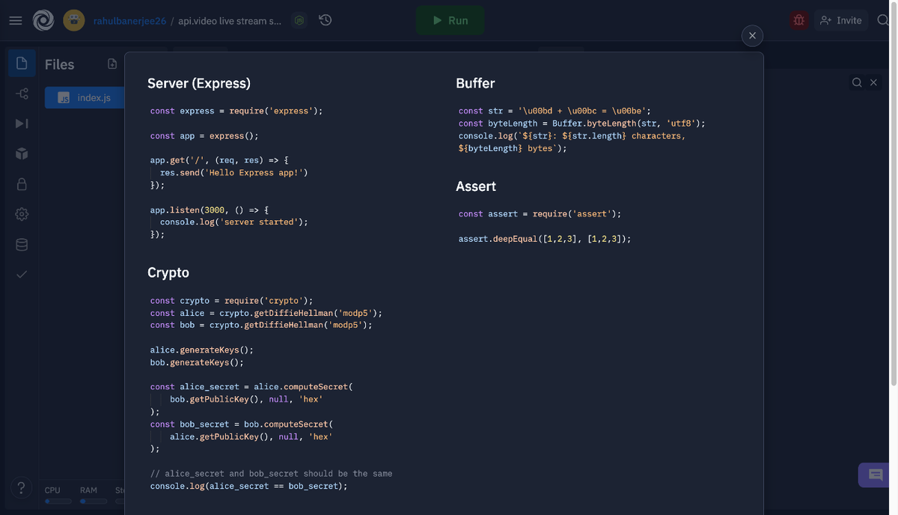Open the rahulbanerjee26 profile link
Screen dimensions: 898x515
tap(128, 20)
